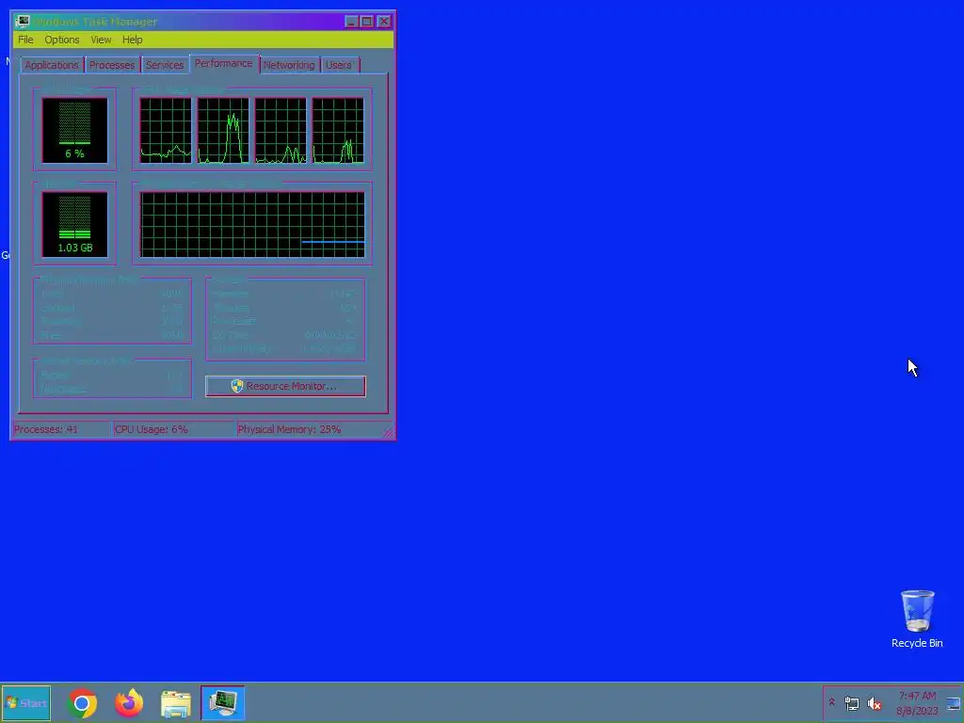Click the Show desktop button
The image size is (964, 723).
pyautogui.click(x=955, y=703)
